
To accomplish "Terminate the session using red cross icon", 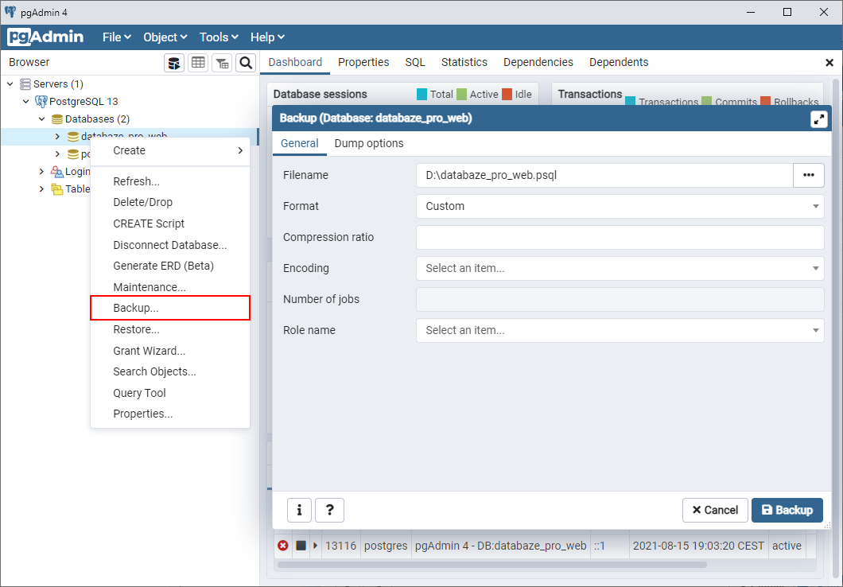I will pos(283,546).
